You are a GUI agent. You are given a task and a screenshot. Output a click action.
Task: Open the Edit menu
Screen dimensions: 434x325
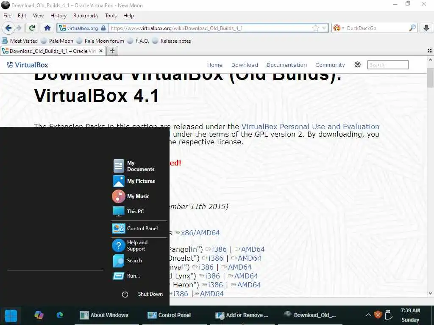coord(22,16)
